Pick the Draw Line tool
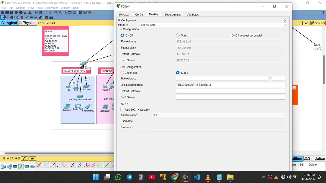Screen dimensions: 326x183 (27, 17)
